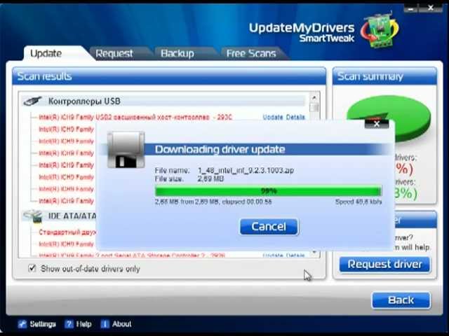Click the green pie chart in Scan summary
Viewport: 449px width, 336px height.
pyautogui.click(x=389, y=118)
